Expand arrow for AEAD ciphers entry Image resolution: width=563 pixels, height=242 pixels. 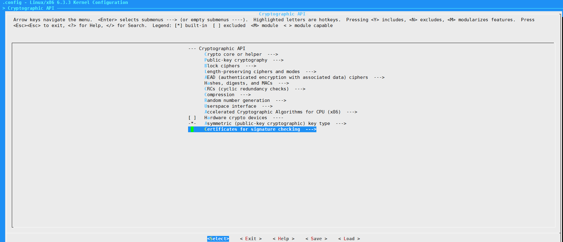(x=379, y=77)
